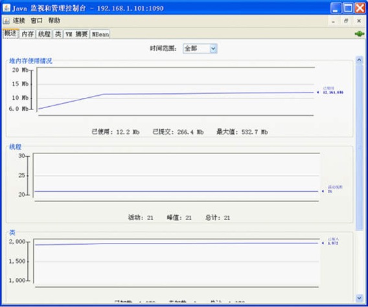Click the 已使用: 12.2 Mb value

(x=115, y=132)
